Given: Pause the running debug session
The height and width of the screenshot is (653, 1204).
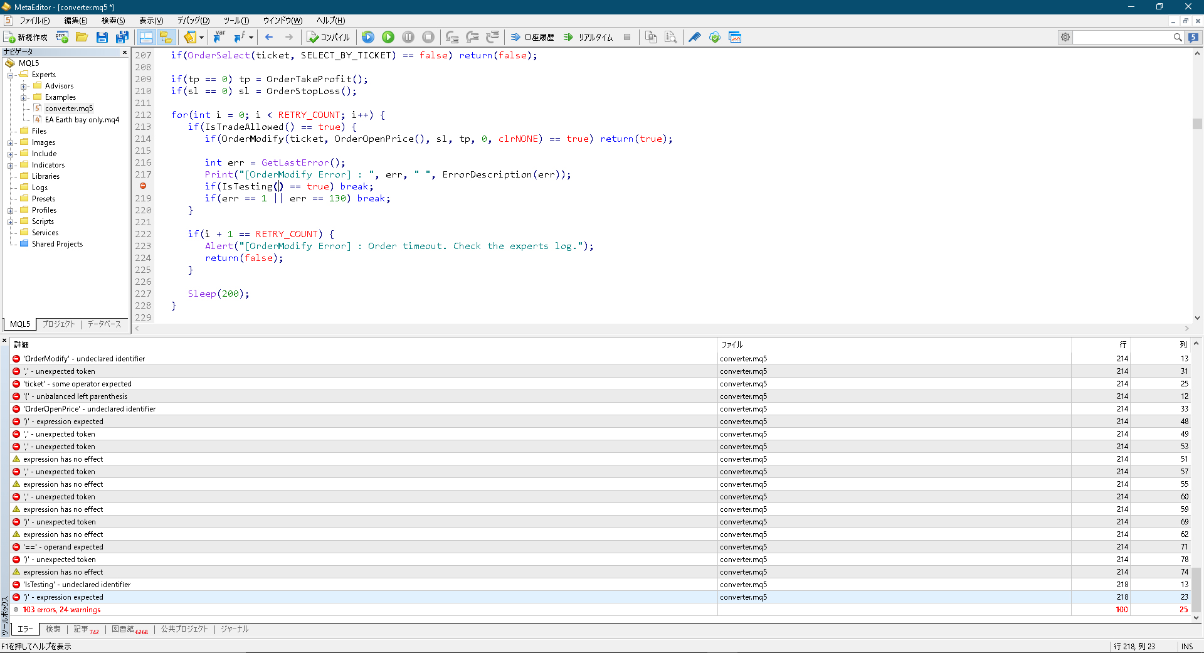Looking at the screenshot, I should pos(408,37).
